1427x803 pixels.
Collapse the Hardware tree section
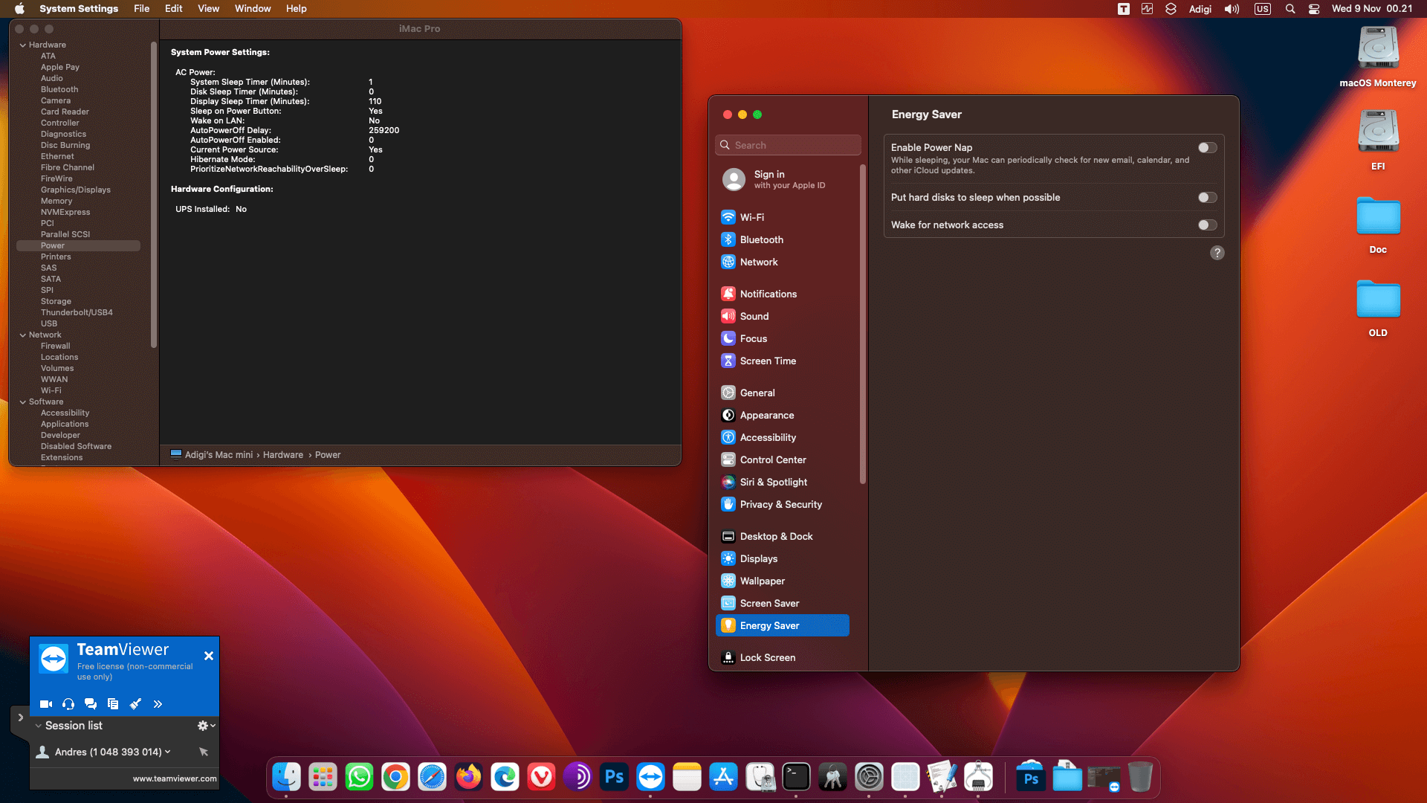pos(23,45)
